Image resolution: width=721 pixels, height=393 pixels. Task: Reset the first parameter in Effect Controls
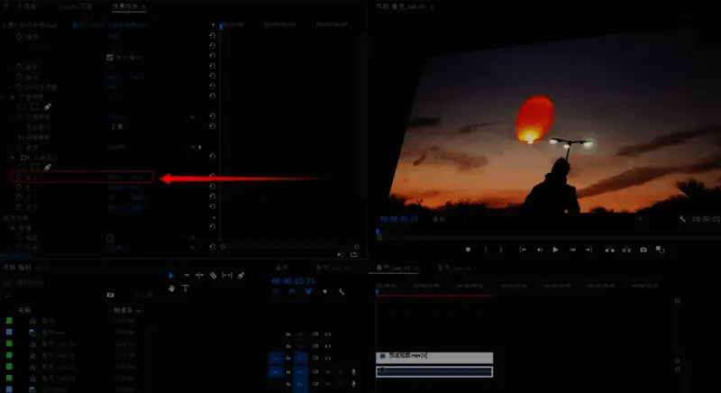click(212, 35)
